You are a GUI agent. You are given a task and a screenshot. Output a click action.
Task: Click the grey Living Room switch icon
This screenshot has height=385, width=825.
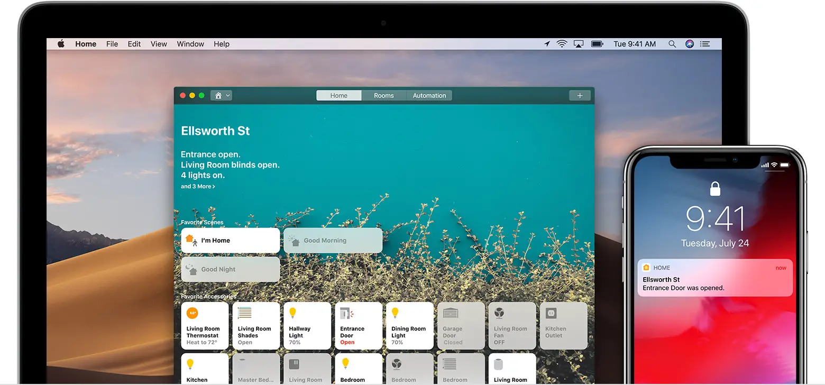[x=295, y=364]
